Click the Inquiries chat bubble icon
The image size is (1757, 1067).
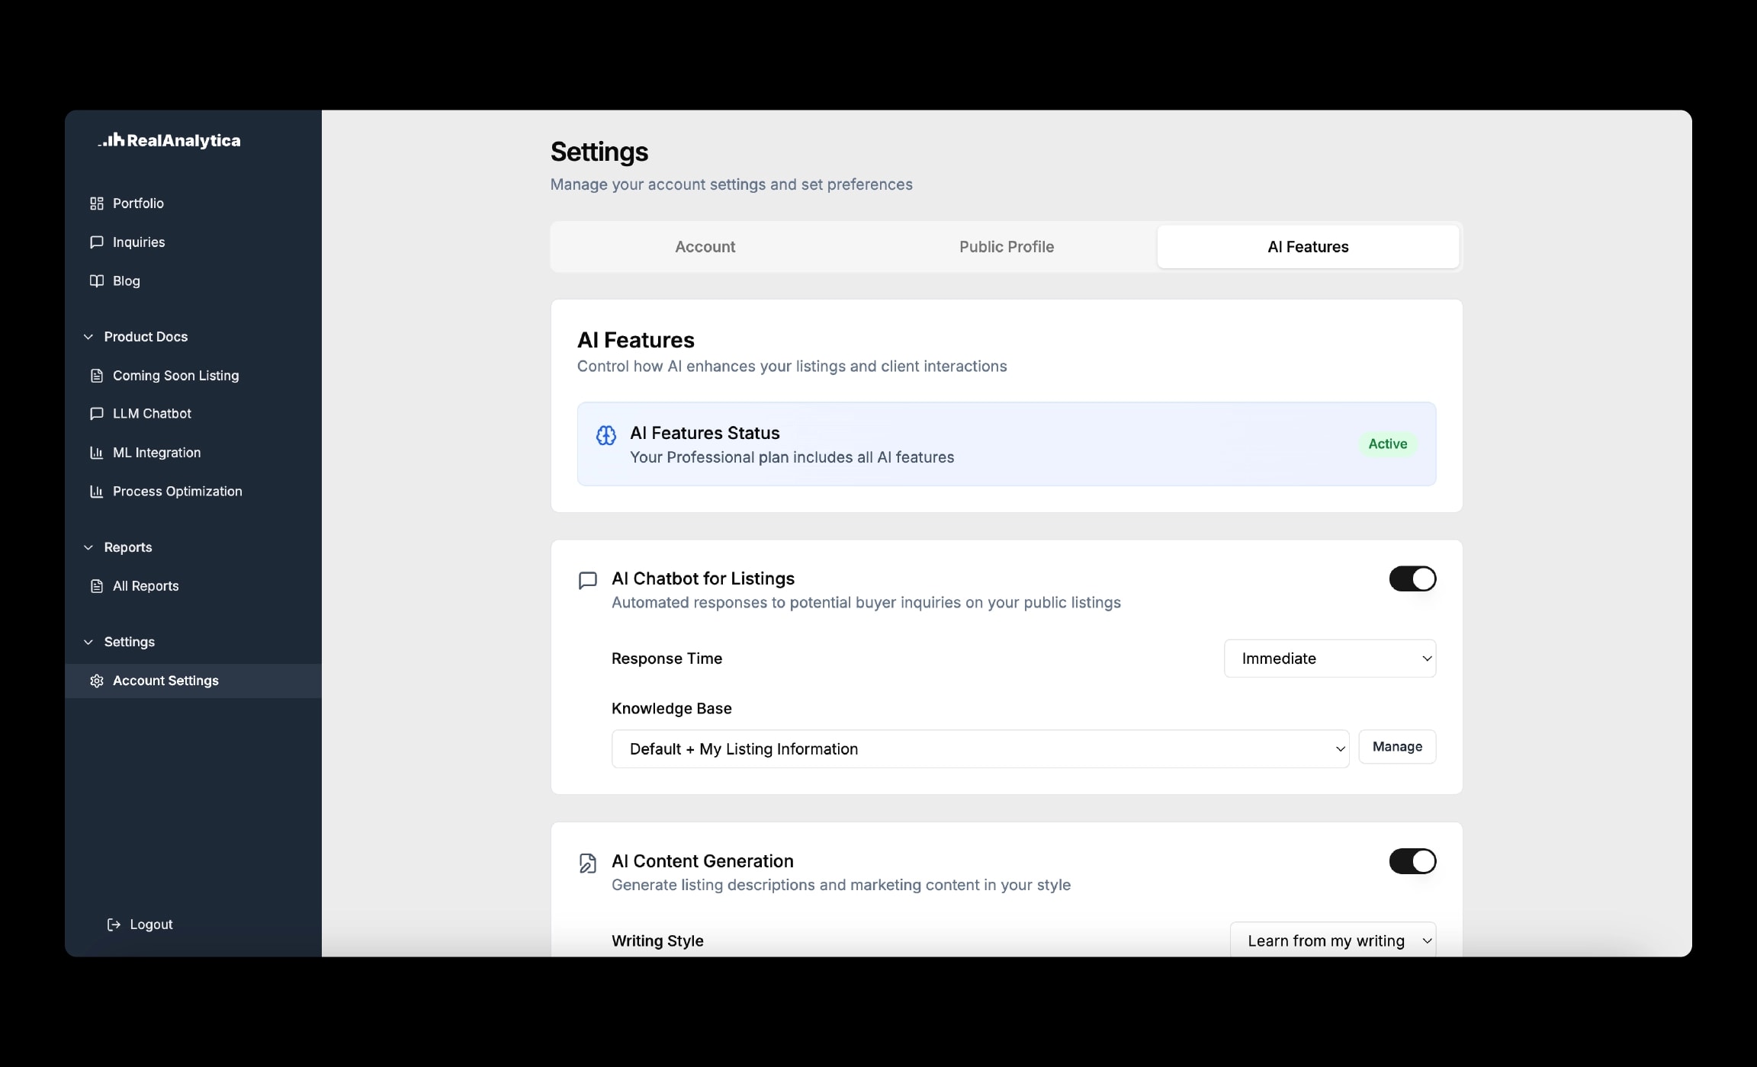point(97,242)
